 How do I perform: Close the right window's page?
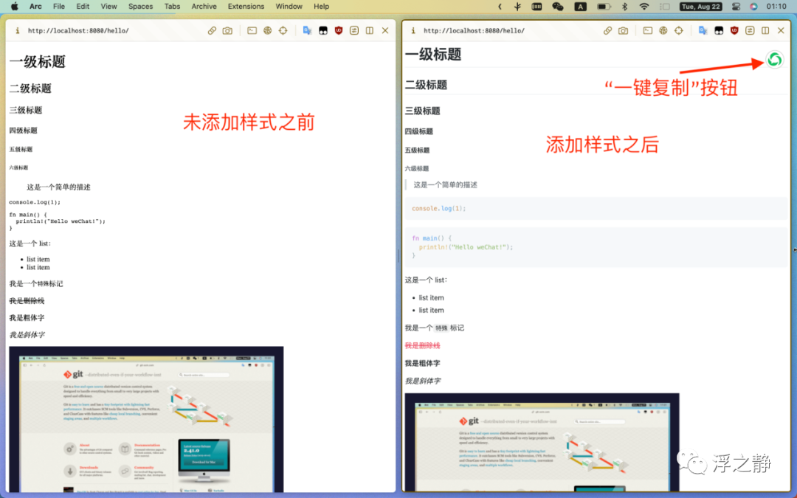point(781,30)
